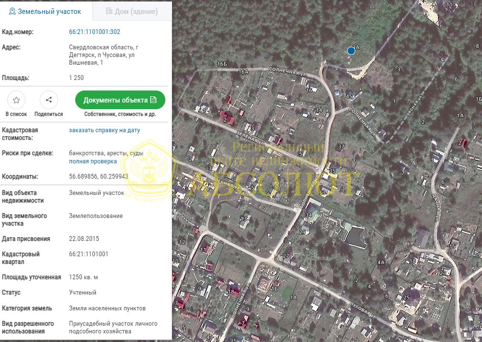Click the Дачная ул. street label on the map
The height and width of the screenshot is (342, 482).
tap(437, 207)
